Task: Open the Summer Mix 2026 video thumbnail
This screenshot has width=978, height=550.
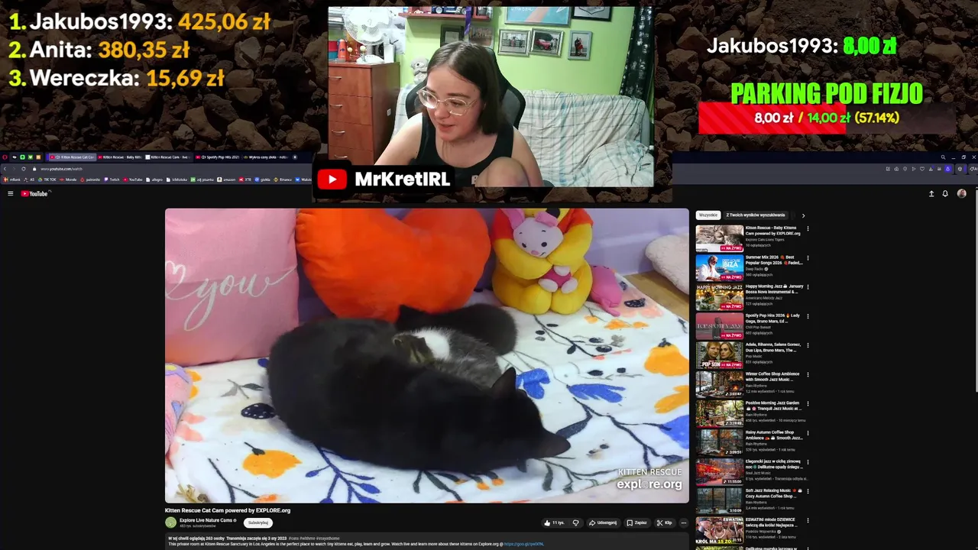Action: [719, 267]
